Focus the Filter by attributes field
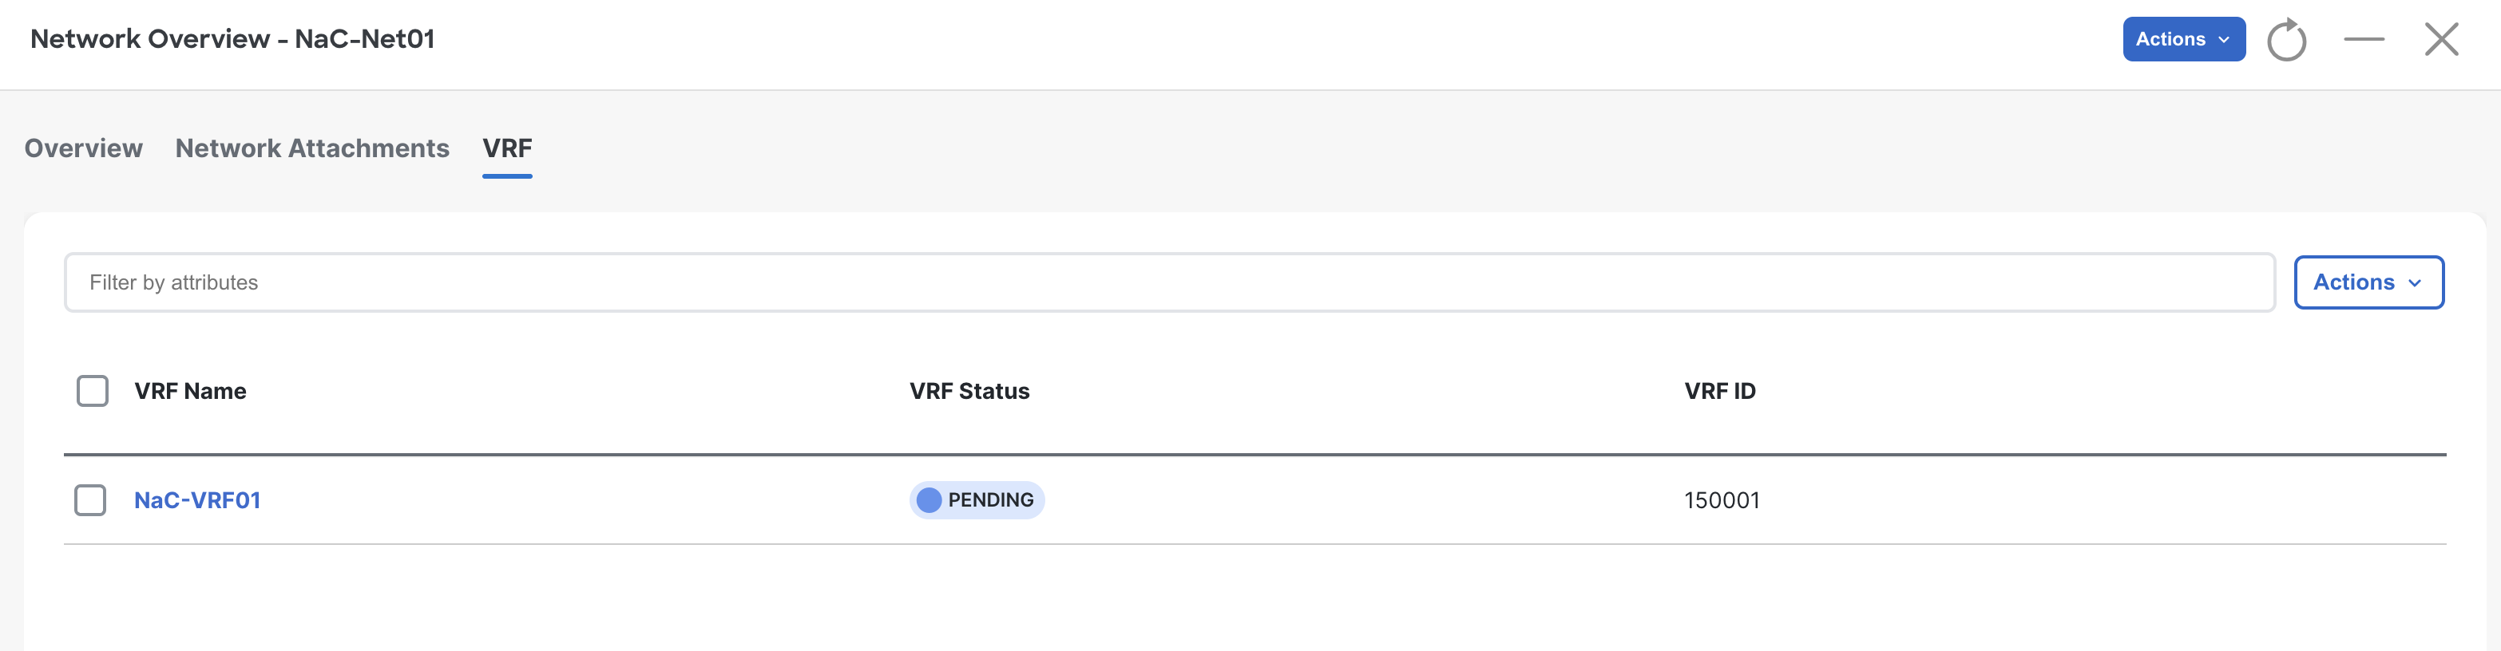The height and width of the screenshot is (651, 2501). pos(1169,282)
